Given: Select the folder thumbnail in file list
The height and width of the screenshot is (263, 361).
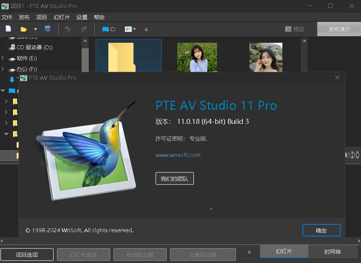Looking at the screenshot, I should tap(128, 56).
